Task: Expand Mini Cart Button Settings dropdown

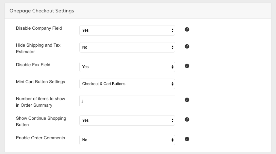Action: click(127, 84)
